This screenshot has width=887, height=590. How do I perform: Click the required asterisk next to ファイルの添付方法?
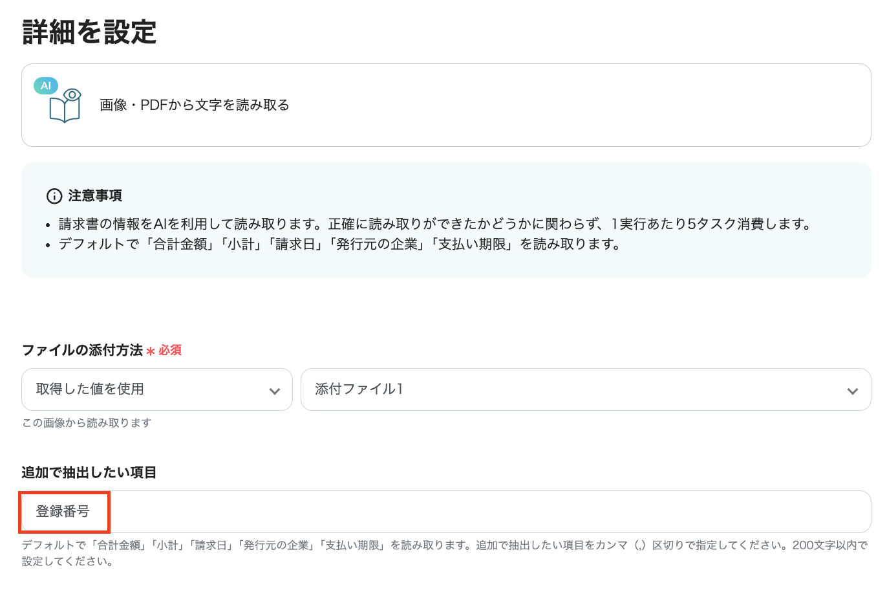pyautogui.click(x=150, y=351)
